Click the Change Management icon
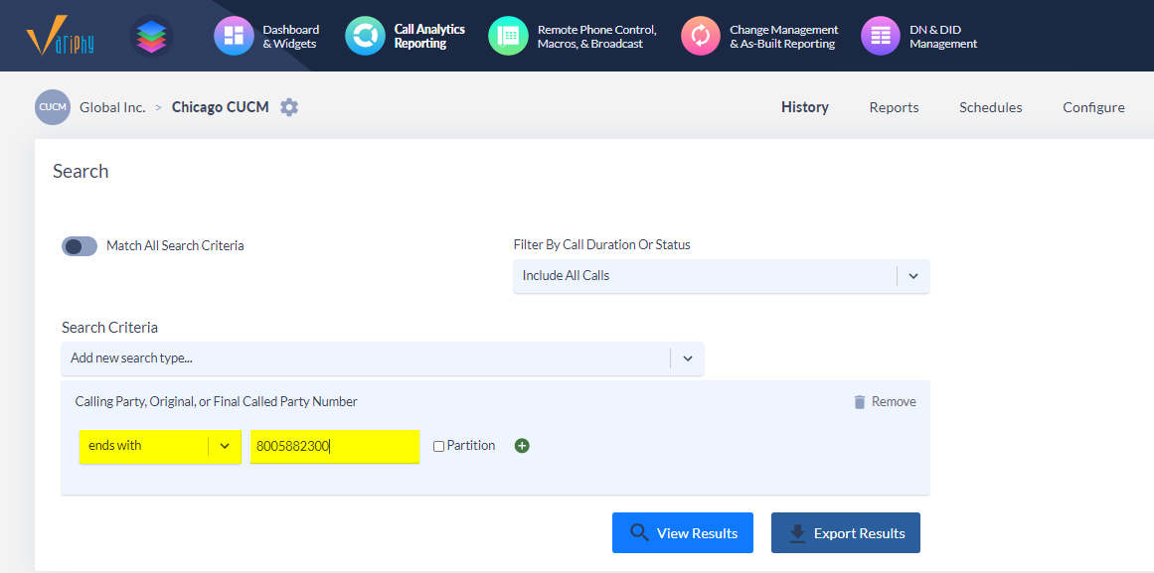Screen dimensions: 1154x573 (x=701, y=36)
